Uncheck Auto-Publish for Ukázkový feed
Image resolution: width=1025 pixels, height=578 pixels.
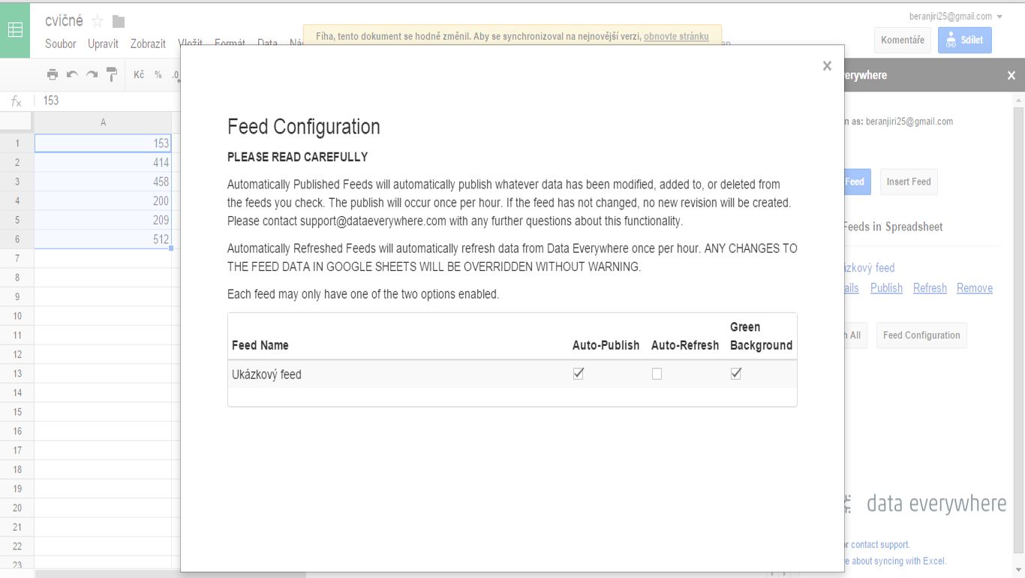tap(579, 374)
